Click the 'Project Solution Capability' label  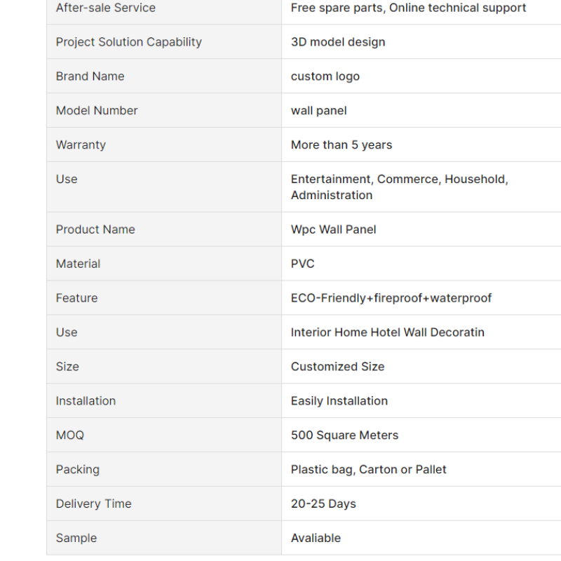(x=129, y=42)
